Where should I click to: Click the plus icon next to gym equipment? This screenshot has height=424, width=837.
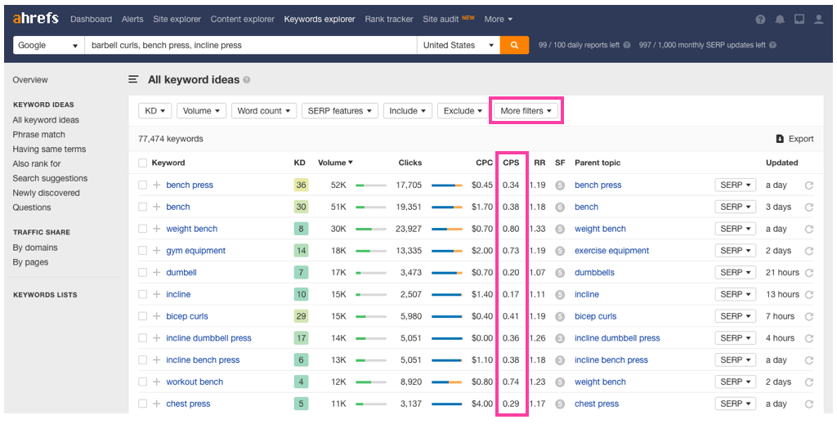point(156,251)
